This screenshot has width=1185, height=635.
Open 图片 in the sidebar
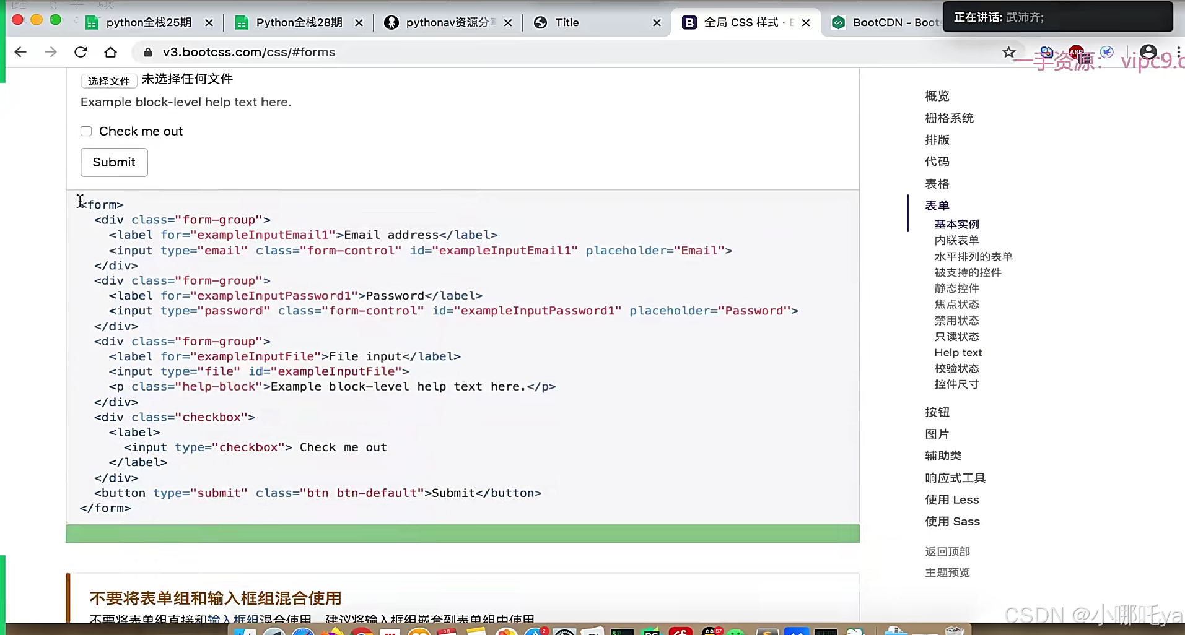point(937,434)
